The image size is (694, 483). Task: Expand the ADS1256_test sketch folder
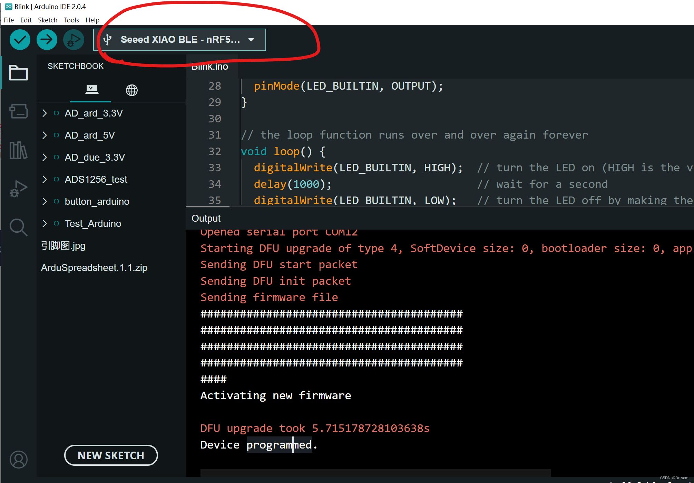(x=45, y=179)
